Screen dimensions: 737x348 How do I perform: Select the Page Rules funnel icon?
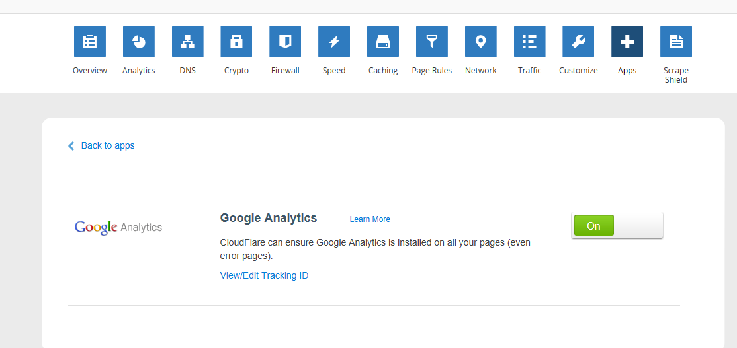click(x=432, y=42)
